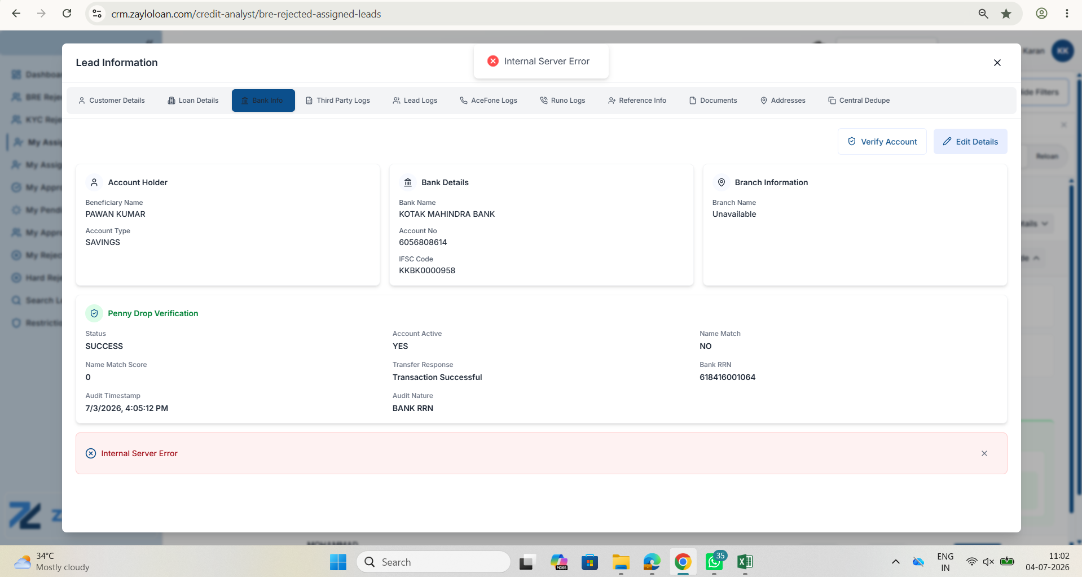Open Excel from the taskbar
Image resolution: width=1082 pixels, height=577 pixels.
745,562
